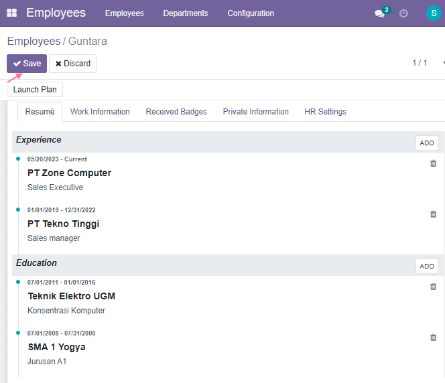Click the Konsentrasi Komputer description

(x=66, y=311)
